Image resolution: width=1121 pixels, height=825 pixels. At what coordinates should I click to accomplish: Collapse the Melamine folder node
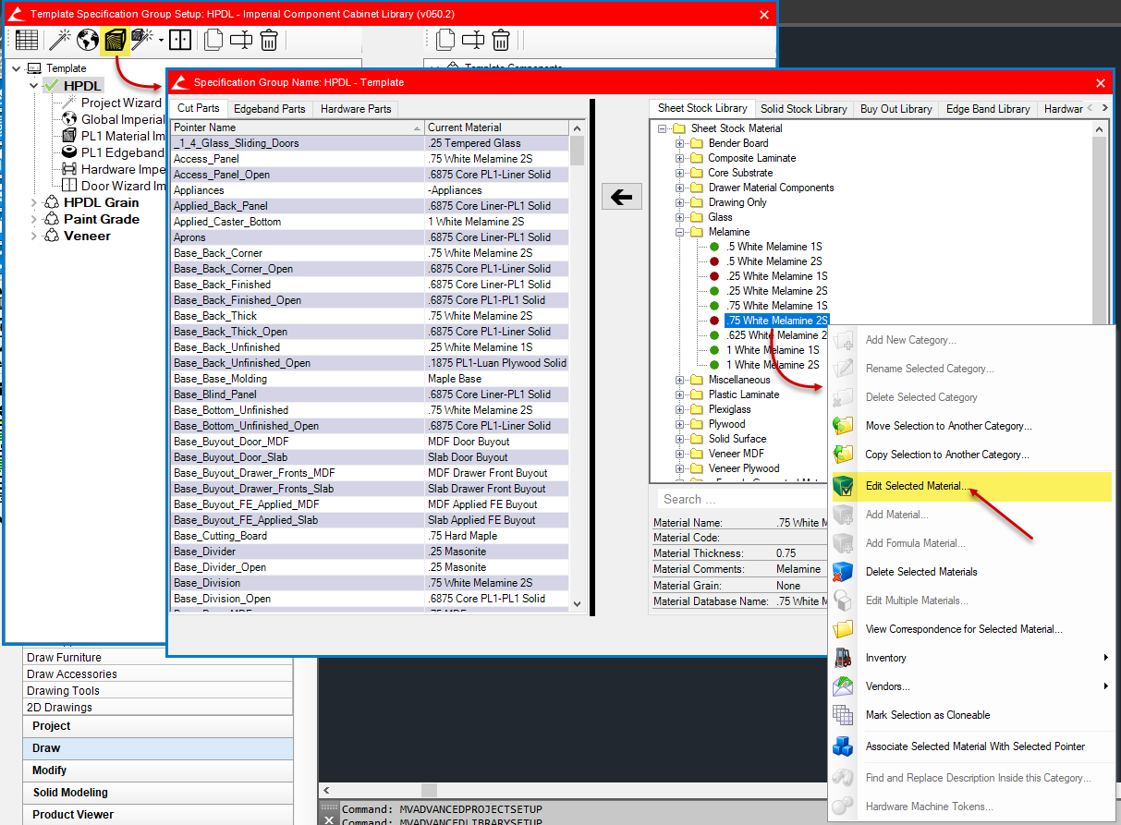point(680,232)
